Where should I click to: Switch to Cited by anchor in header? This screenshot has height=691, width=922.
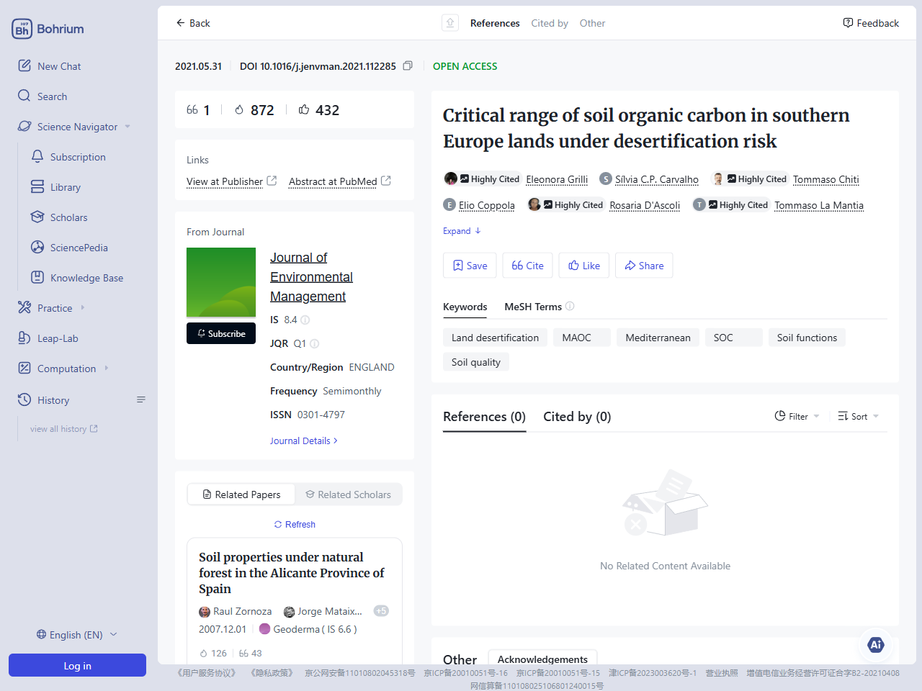(550, 23)
